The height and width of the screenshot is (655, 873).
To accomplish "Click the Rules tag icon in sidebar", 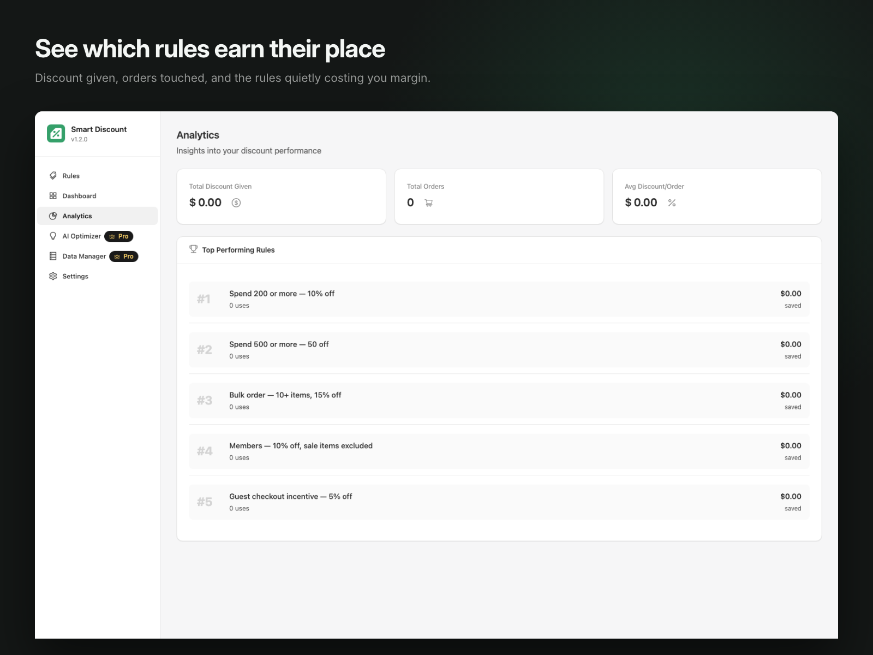I will point(53,176).
